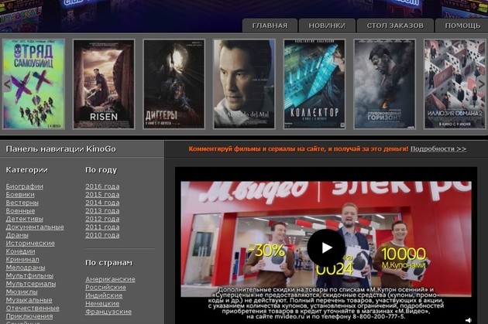Filter movies by 2016 года
The height and width of the screenshot is (324, 488).
[x=102, y=186]
